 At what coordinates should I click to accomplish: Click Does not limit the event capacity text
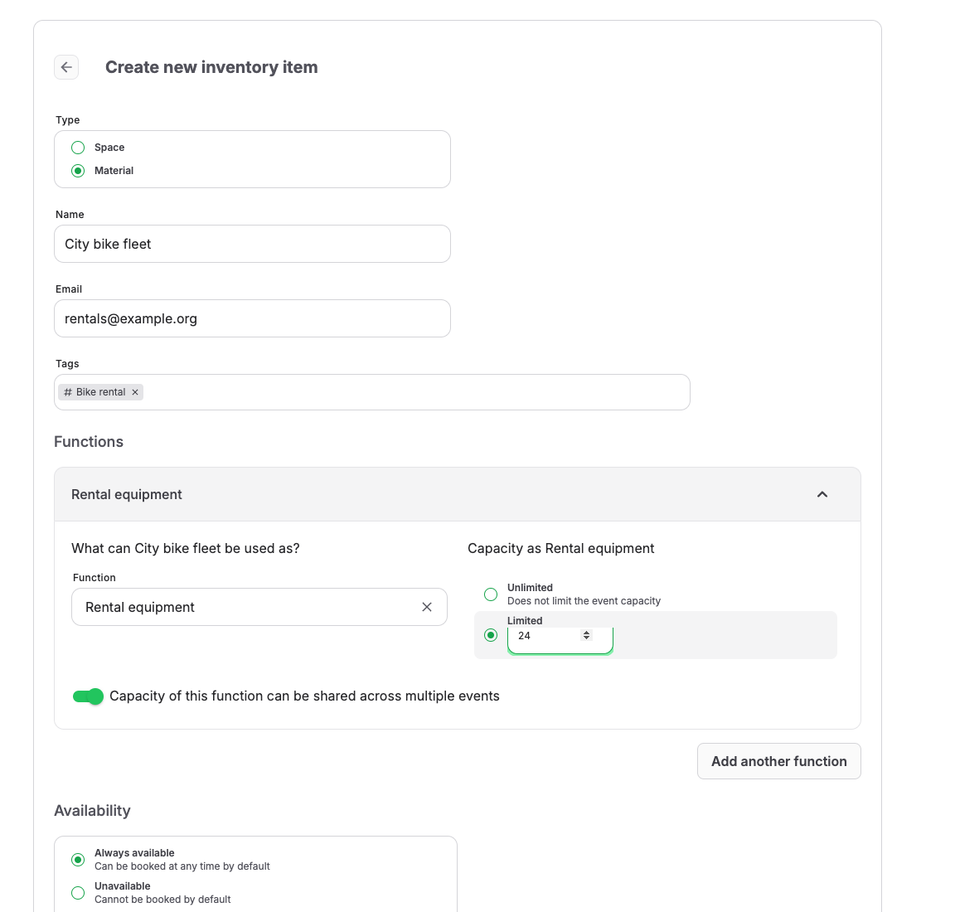[584, 601]
